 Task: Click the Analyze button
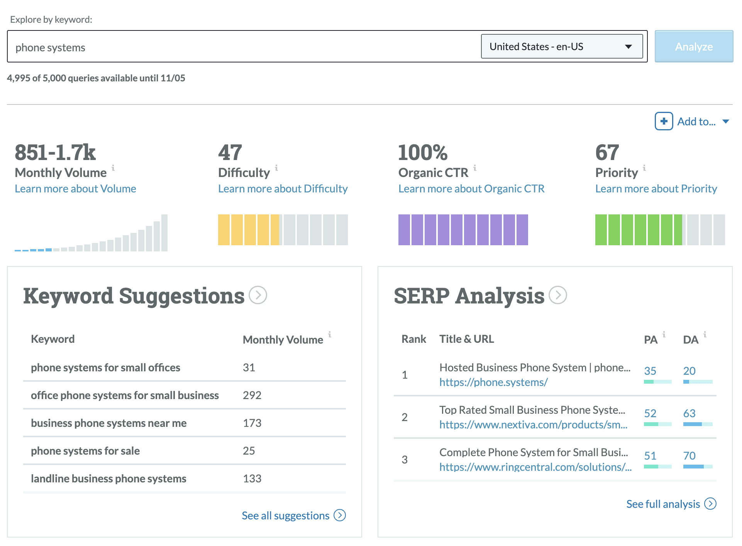click(x=694, y=46)
